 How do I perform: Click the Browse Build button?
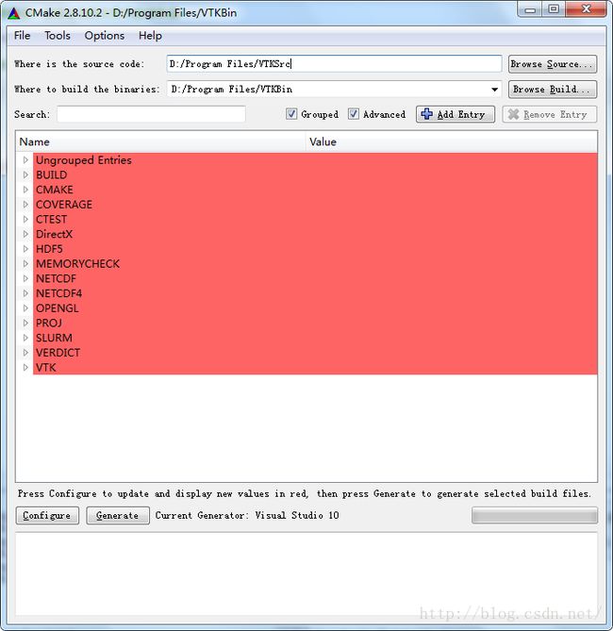[553, 90]
